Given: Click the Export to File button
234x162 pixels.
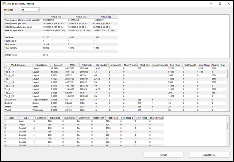Looking at the screenshot, I should [209, 155].
